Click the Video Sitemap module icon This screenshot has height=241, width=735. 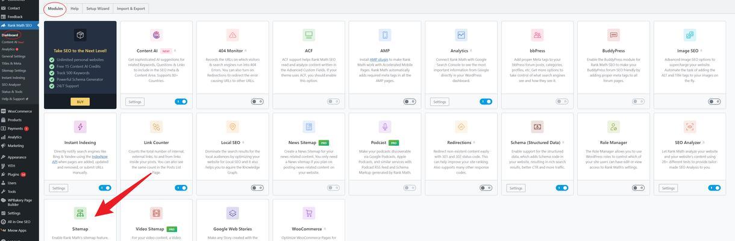[157, 213]
